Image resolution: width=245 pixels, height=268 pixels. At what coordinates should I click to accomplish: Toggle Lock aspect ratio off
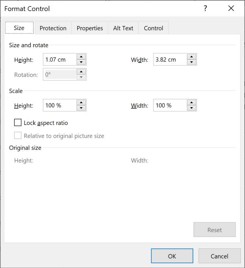point(18,123)
